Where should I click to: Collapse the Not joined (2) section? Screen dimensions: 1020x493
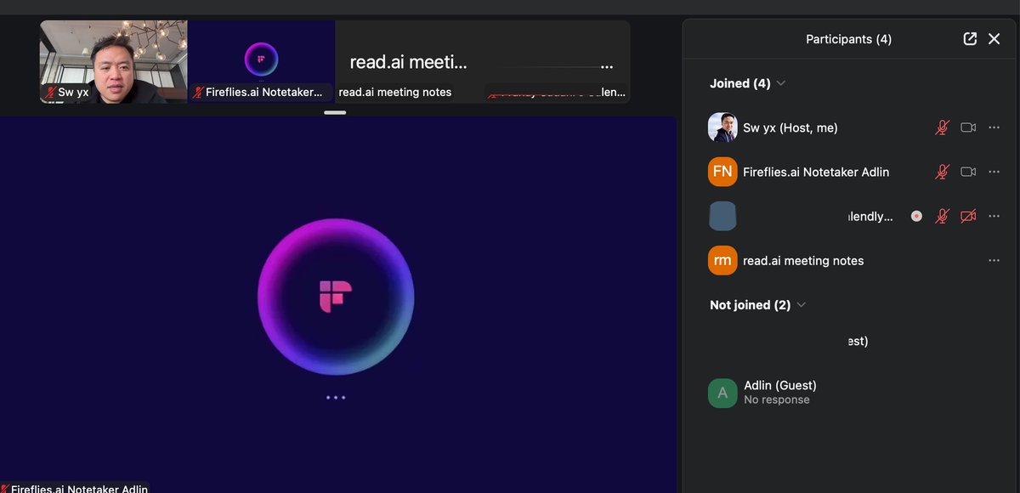point(801,305)
